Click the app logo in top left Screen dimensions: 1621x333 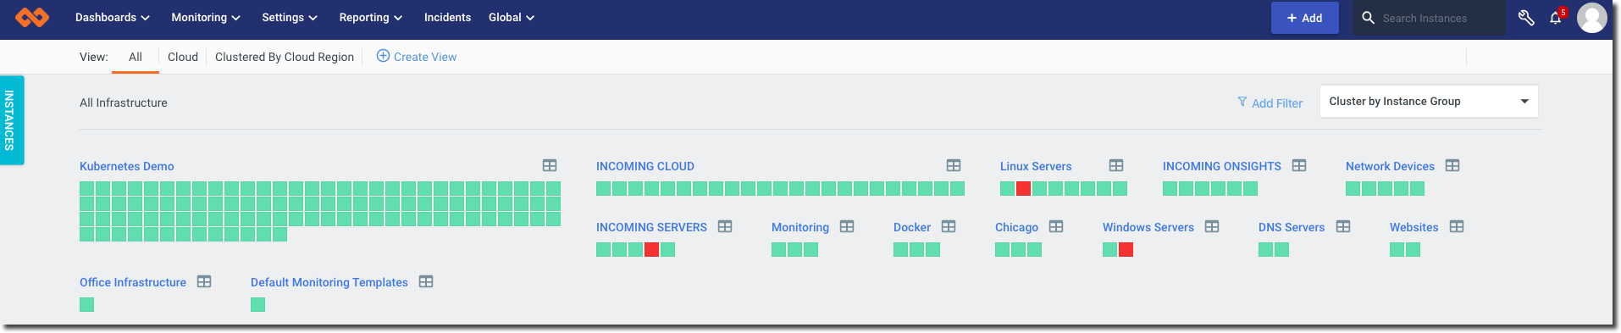pos(32,17)
